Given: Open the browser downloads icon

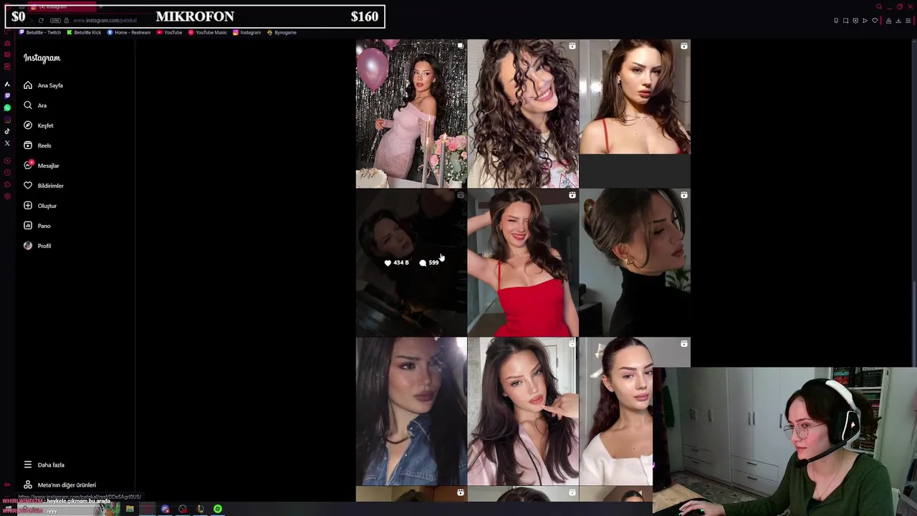Looking at the screenshot, I should (x=898, y=21).
